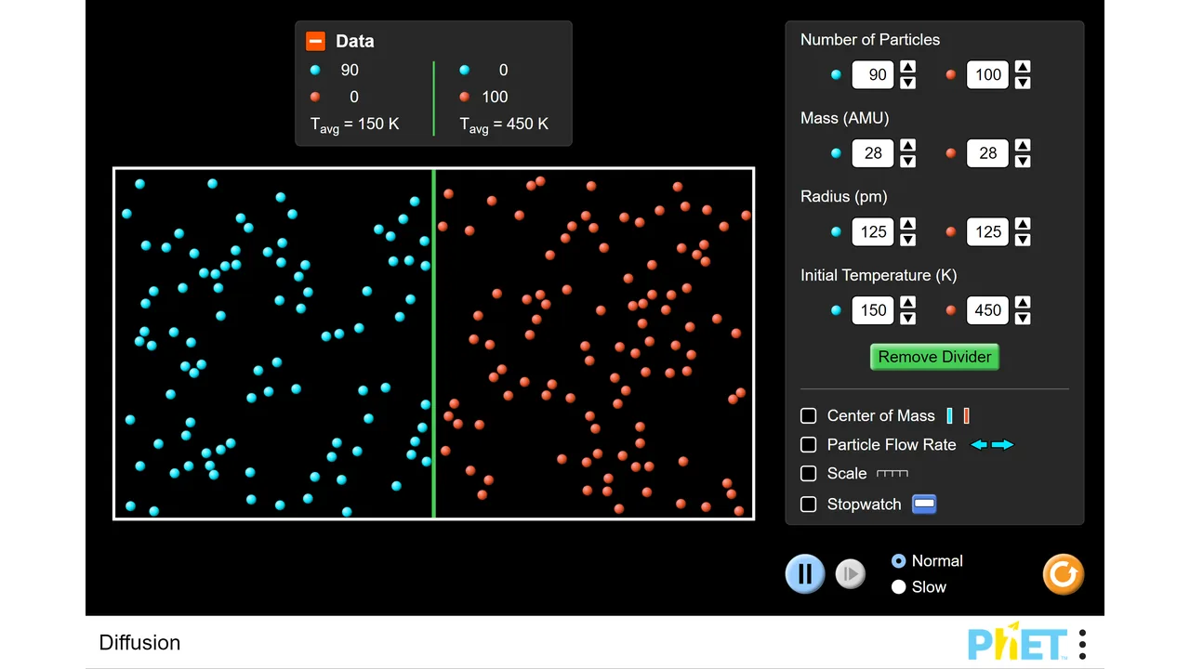Click the step forward button
The width and height of the screenshot is (1190, 669).
coord(850,573)
